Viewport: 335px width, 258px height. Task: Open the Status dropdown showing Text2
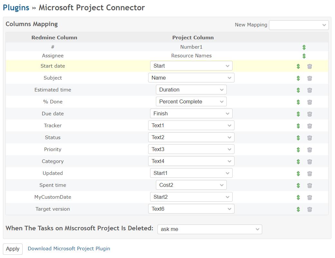[191, 137]
